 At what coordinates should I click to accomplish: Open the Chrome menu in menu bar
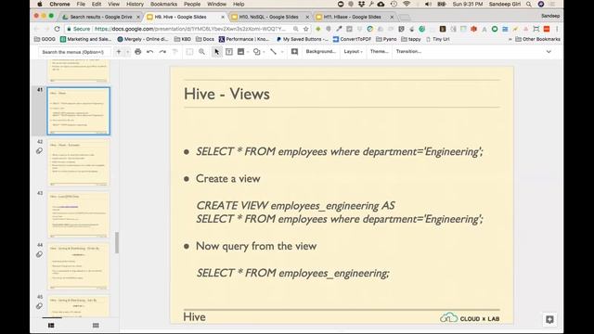pos(59,4)
